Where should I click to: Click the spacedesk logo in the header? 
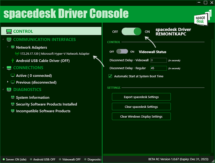203,18
